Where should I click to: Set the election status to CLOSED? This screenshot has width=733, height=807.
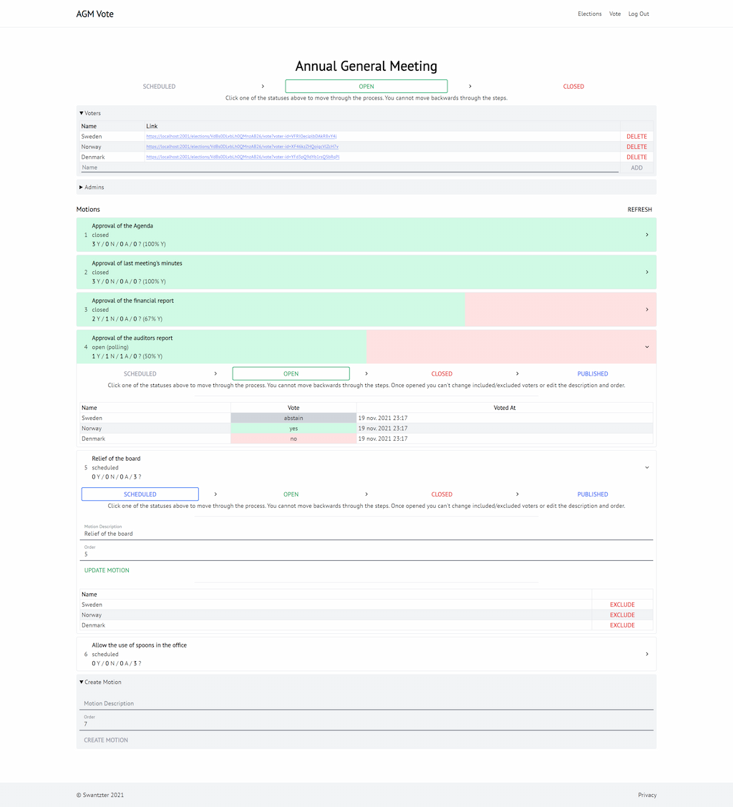[573, 87]
